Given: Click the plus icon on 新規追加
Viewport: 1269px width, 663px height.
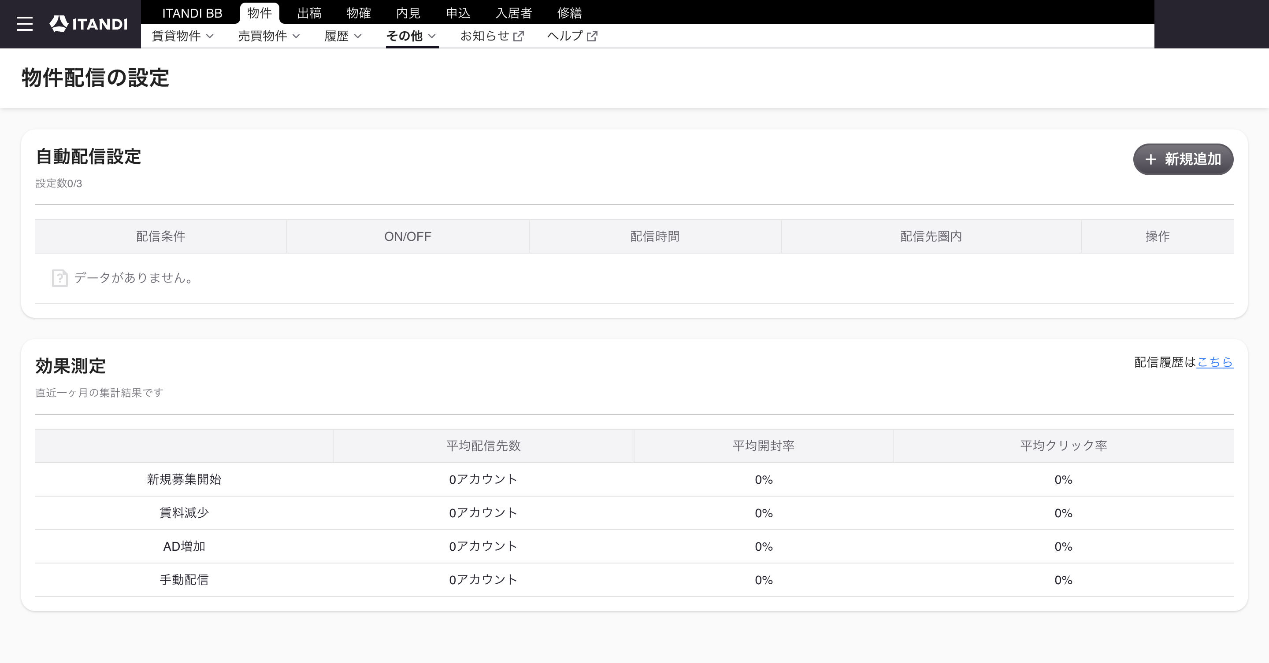Looking at the screenshot, I should (1150, 159).
